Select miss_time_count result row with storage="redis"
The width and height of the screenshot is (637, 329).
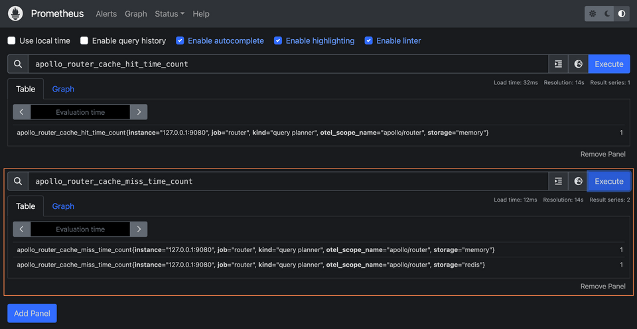point(320,265)
